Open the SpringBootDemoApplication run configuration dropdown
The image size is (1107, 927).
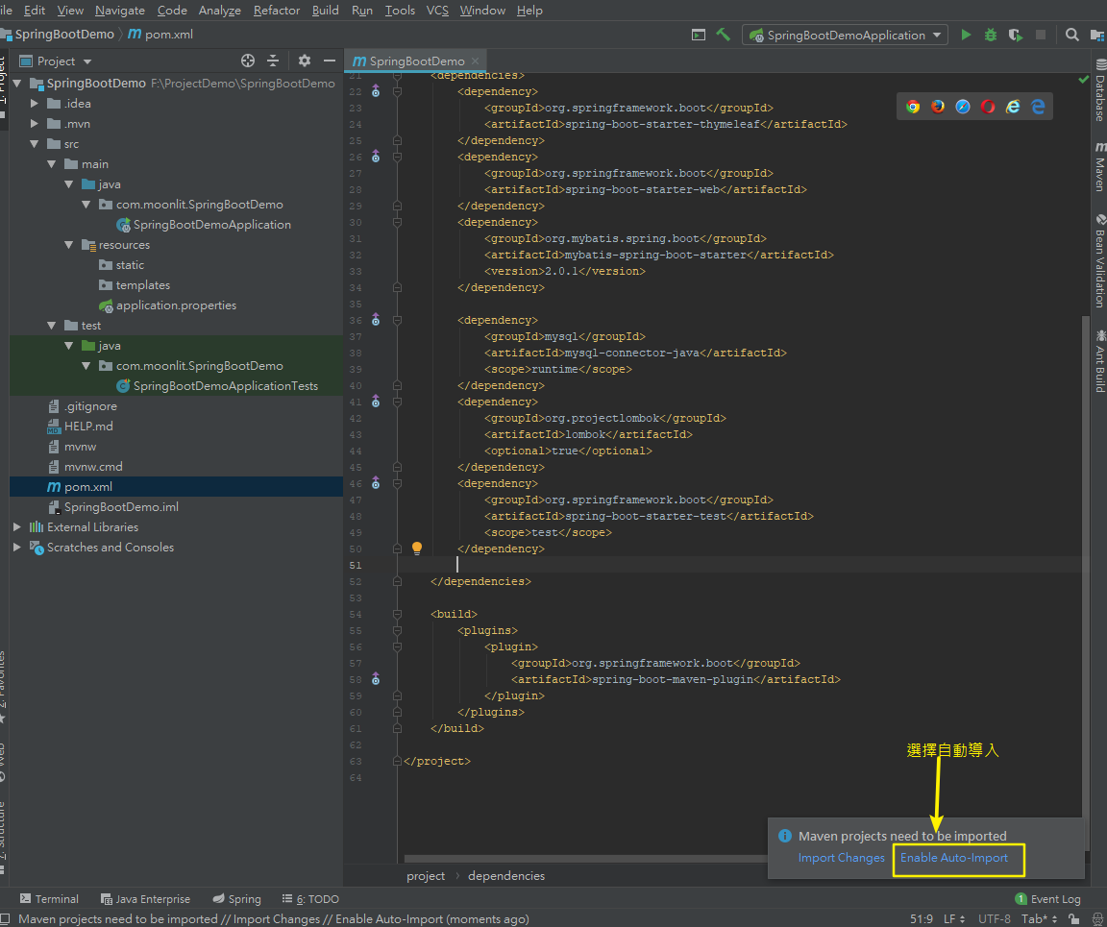[845, 35]
